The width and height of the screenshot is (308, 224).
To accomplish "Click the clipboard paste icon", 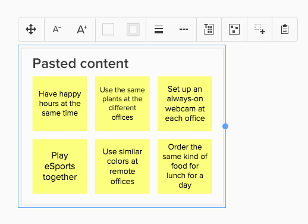I will coord(285,29).
